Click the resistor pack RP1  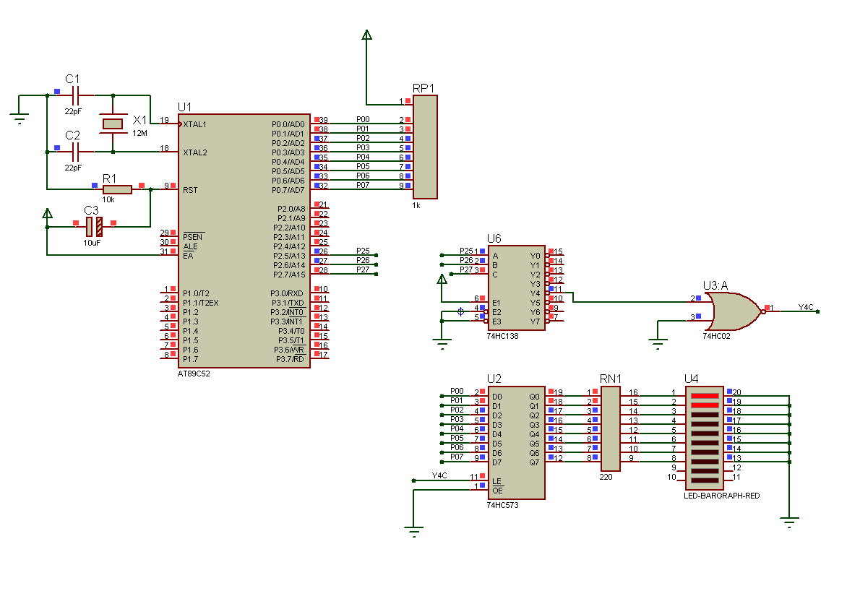click(425, 147)
